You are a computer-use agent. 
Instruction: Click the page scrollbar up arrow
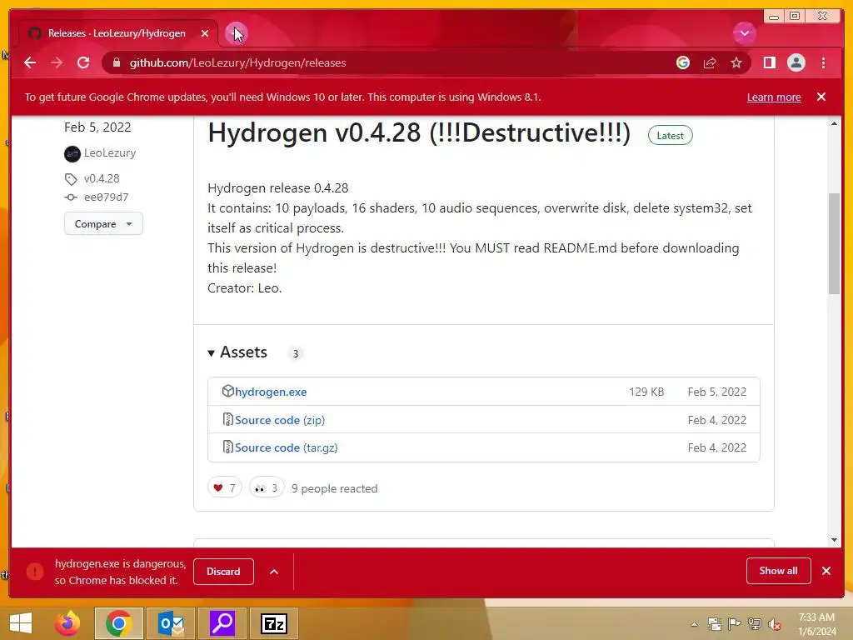(834, 124)
